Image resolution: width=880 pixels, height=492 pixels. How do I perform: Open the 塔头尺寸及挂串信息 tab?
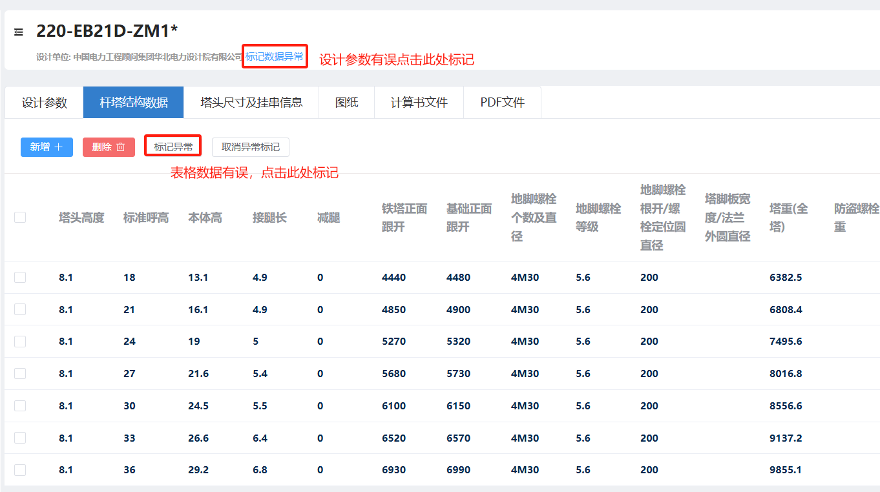tap(251, 103)
